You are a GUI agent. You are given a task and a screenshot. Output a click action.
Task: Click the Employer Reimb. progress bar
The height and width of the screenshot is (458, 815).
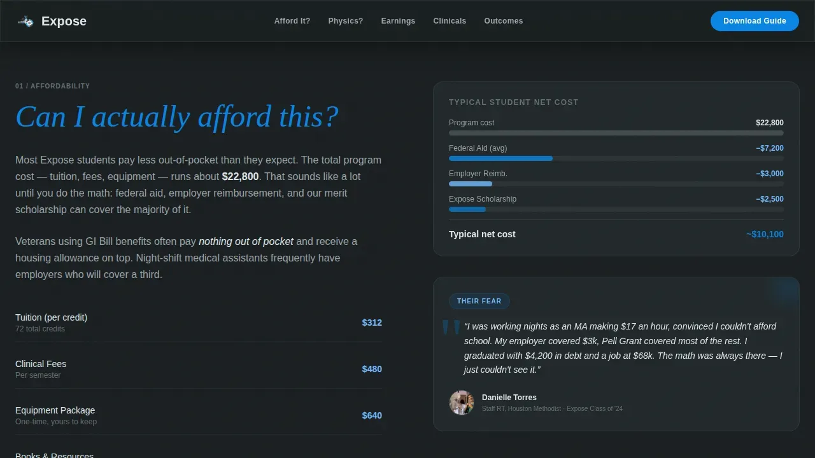(x=616, y=184)
